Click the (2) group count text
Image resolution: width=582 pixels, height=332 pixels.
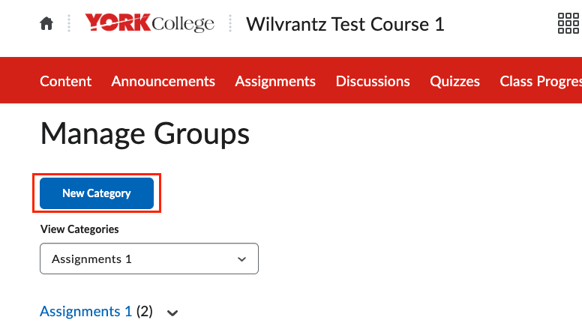click(x=145, y=311)
